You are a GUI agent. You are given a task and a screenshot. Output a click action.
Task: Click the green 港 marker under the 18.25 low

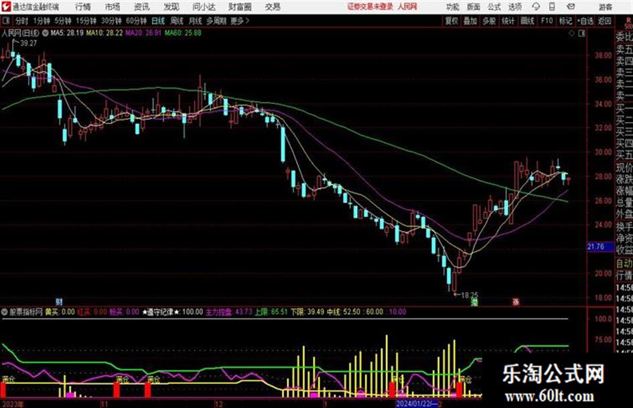475,301
